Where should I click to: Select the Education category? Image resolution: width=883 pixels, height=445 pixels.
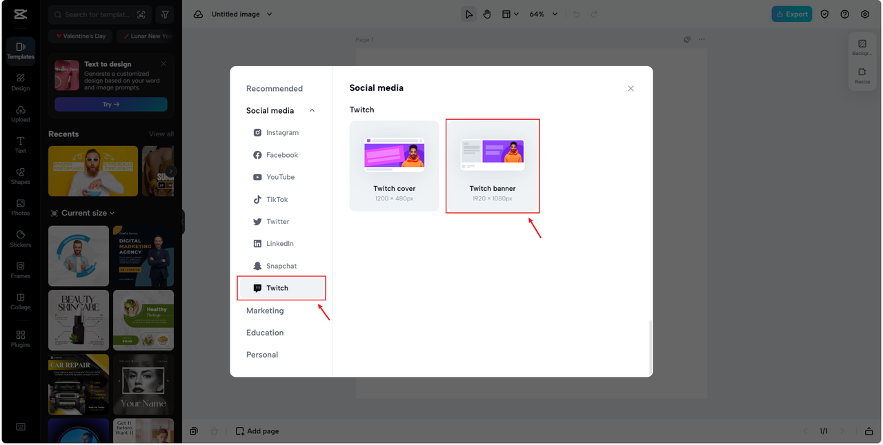[265, 333]
